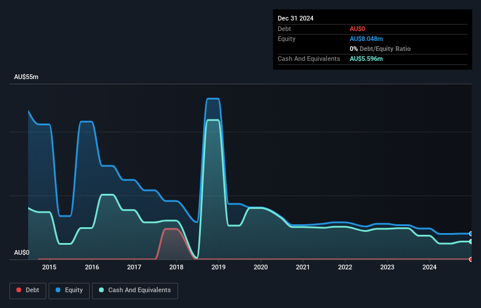481x308 pixels.
Task: Click the AU$0 y-axis label
Action: click(22, 252)
